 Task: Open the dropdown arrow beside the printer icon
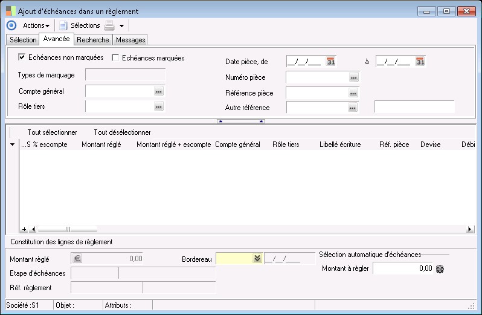121,25
